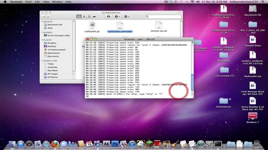Switch Finder to Cover Flow view
268x150 pixels.
point(94,17)
